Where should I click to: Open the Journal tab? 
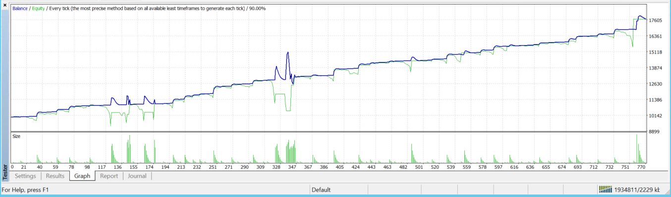pos(138,176)
